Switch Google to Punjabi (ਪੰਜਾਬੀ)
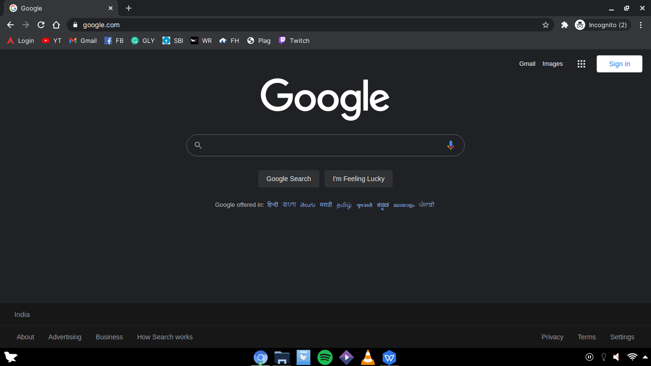 coord(427,205)
